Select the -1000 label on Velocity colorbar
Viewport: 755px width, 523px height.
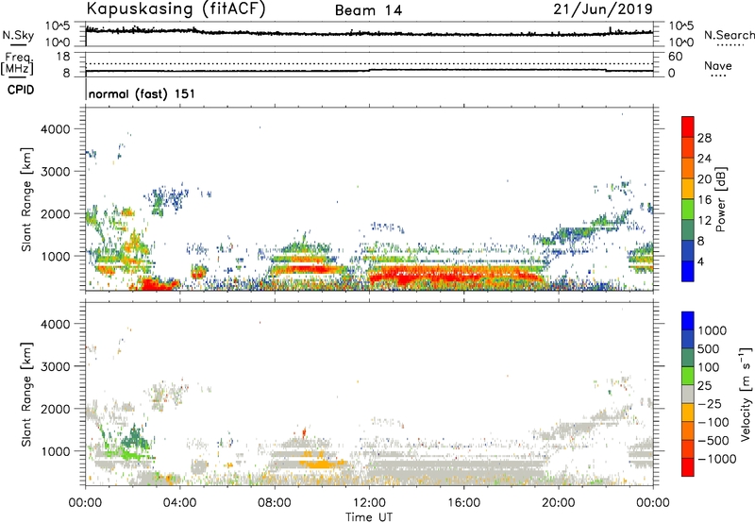pyautogui.click(x=716, y=459)
